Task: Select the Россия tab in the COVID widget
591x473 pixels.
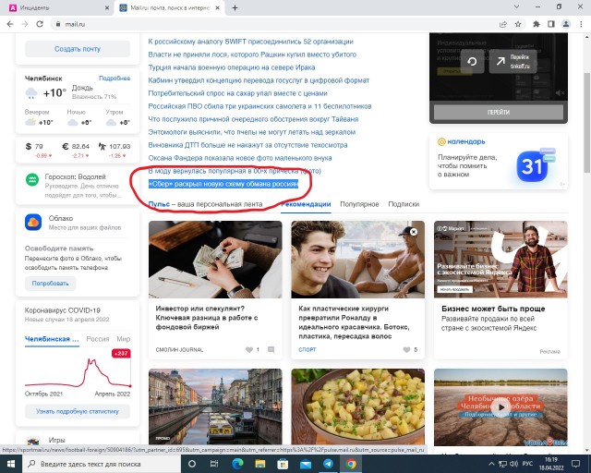Action: (x=97, y=339)
